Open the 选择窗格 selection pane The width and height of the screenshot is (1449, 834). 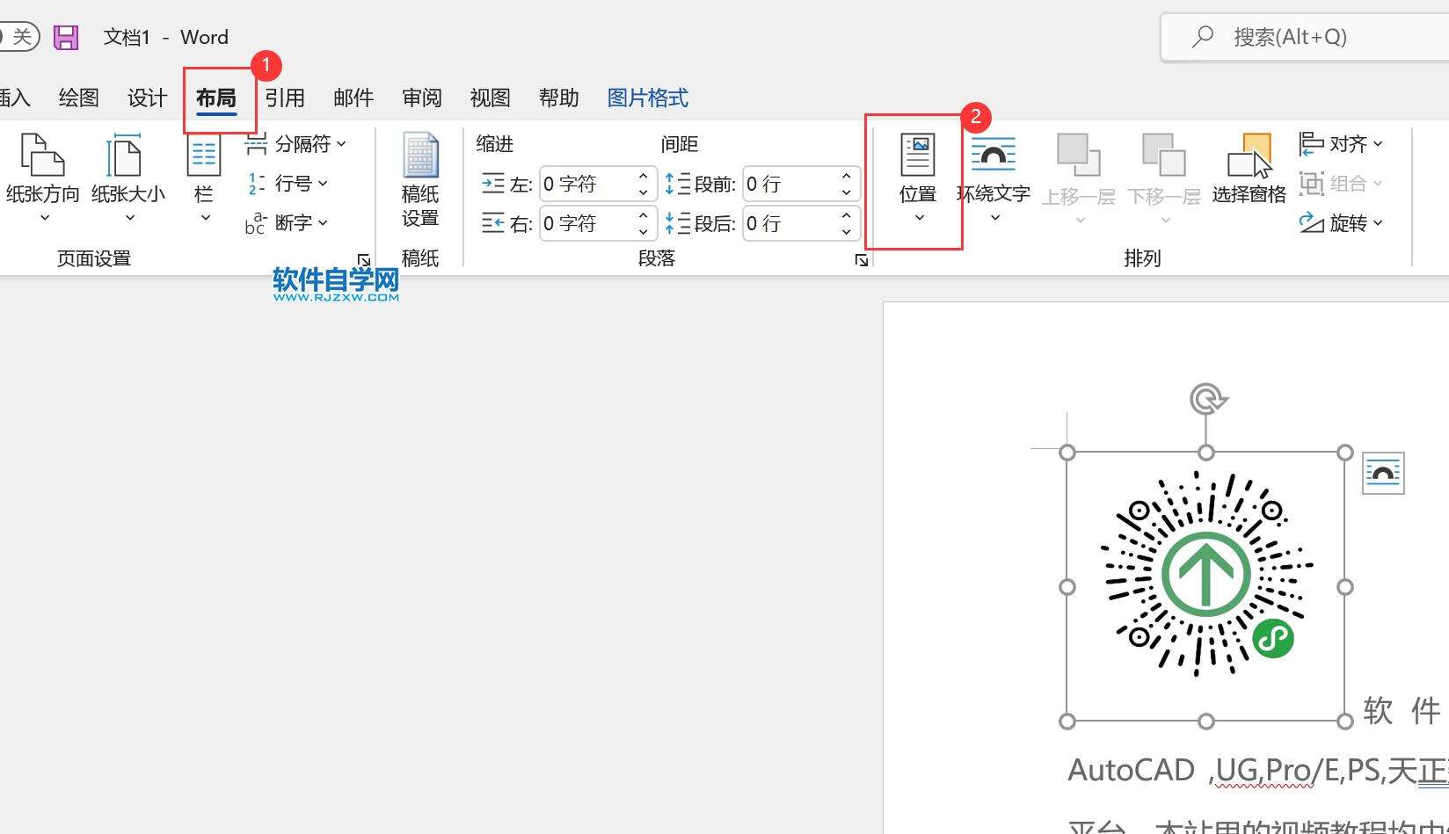coord(1249,170)
